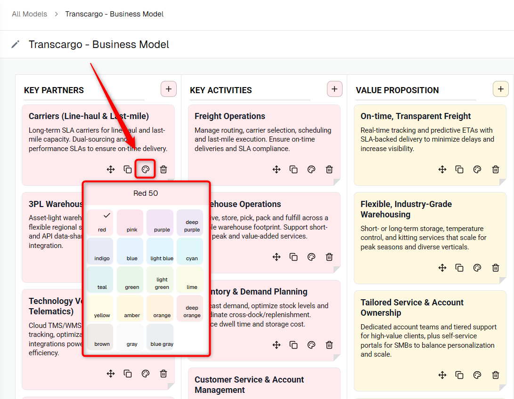This screenshot has width=514, height=399.
Task: Click move icon on Freight Operations card
Action: coord(277,169)
